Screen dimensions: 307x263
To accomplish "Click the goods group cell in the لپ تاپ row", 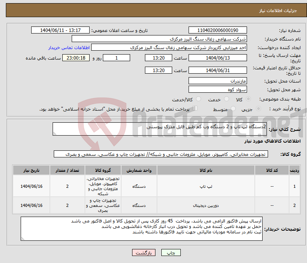I will pyautogui.click(x=103, y=186).
